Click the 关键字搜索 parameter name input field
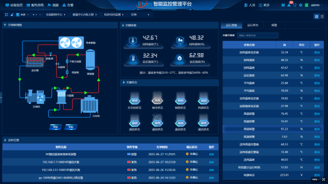Screen dimensions: 328x184 pyautogui.click(x=257, y=35)
